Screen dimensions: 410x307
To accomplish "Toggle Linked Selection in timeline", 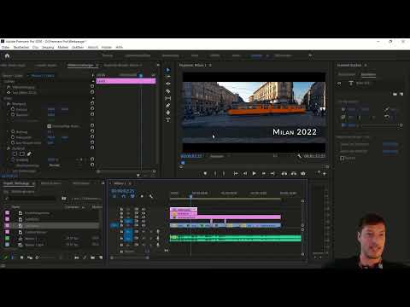I will click(x=132, y=196).
